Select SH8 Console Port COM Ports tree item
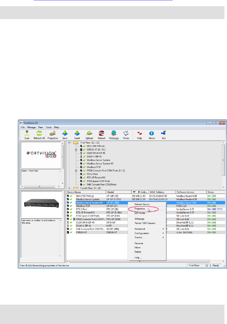This screenshot has width=227, height=324. click(x=102, y=185)
